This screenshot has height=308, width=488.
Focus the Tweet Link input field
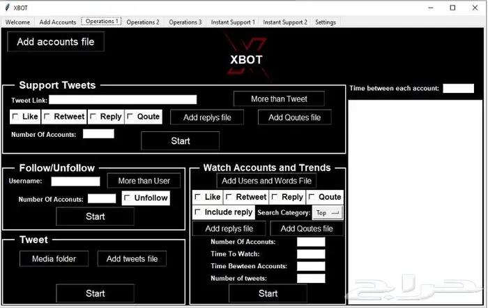tap(123, 100)
